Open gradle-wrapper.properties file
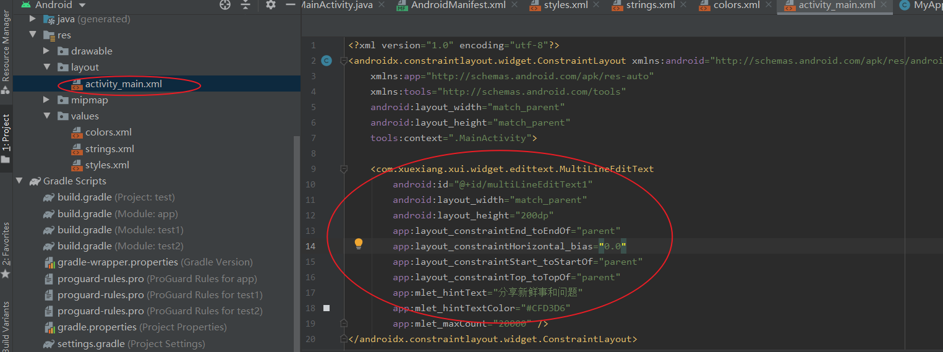 click(155, 262)
